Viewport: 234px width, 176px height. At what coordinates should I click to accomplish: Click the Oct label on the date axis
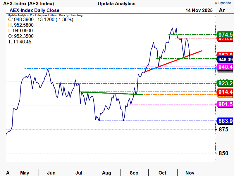point(162,173)
